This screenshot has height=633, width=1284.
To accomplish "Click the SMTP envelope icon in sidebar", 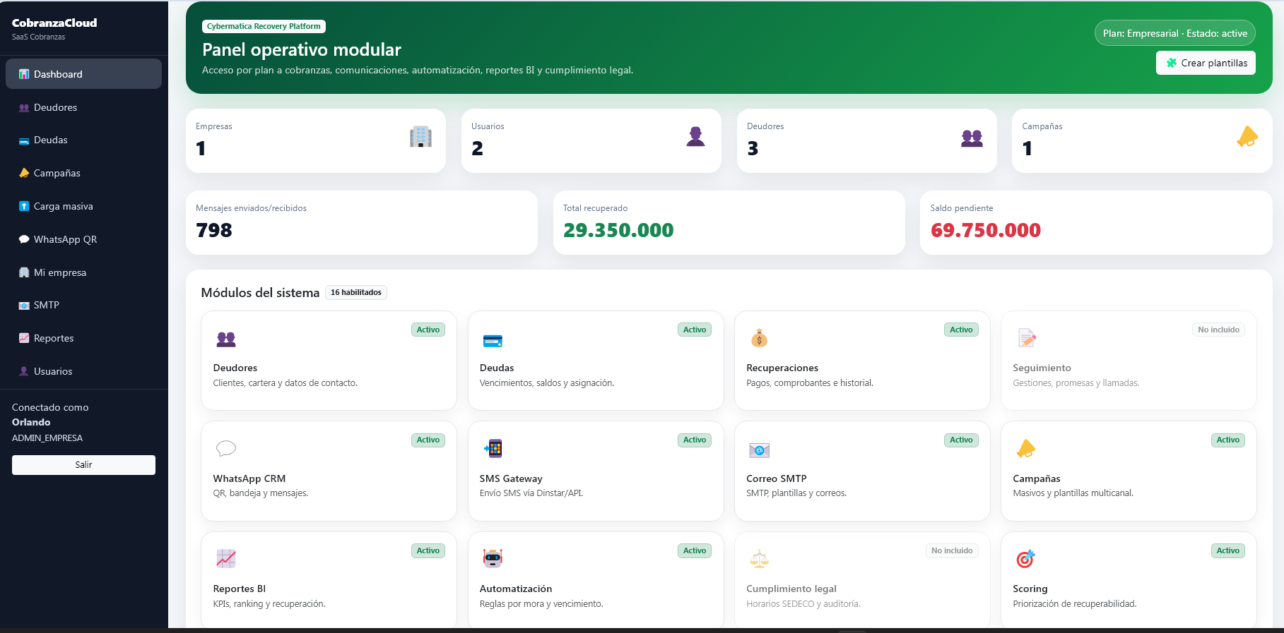I will 24,306.
